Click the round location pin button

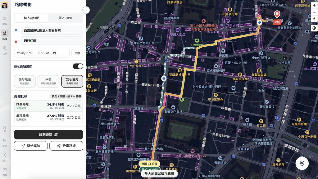tap(302, 163)
